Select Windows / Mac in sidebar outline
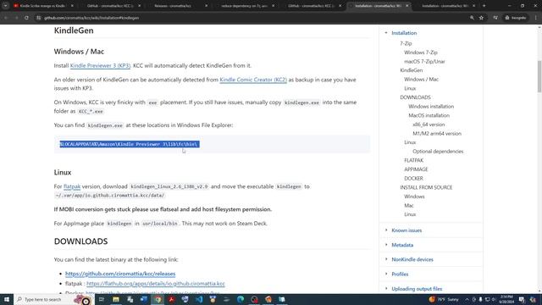The image size is (542, 305). click(422, 80)
